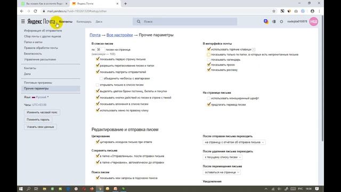Click the писем на странице number field
341x192 pixels.
[x=100, y=50]
